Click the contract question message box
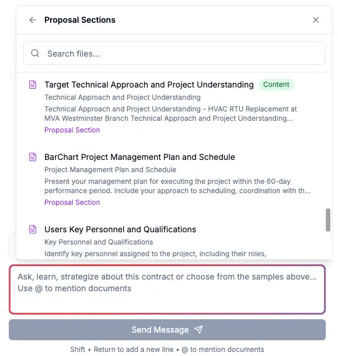The height and width of the screenshot is (356, 338). point(167,289)
